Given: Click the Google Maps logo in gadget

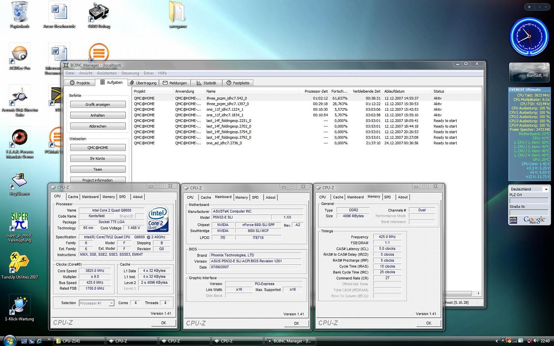Looking at the screenshot, I should (x=534, y=220).
